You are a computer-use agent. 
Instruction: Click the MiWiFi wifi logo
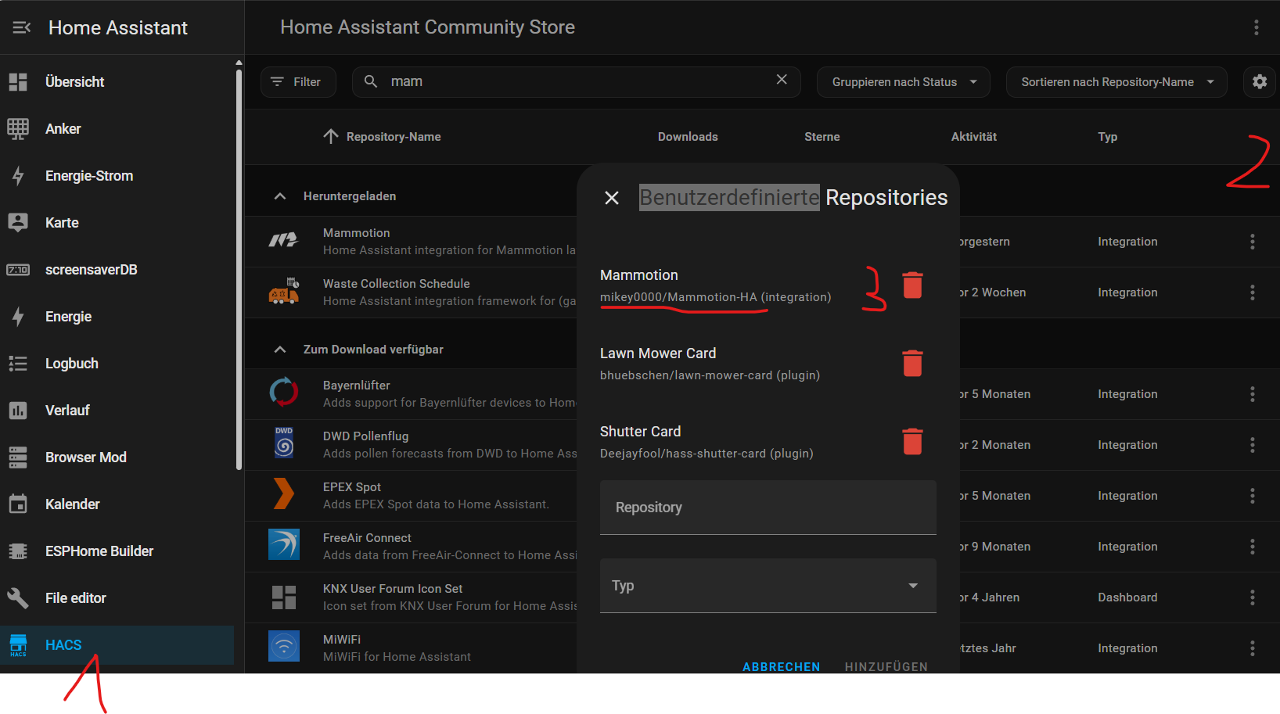pos(284,647)
